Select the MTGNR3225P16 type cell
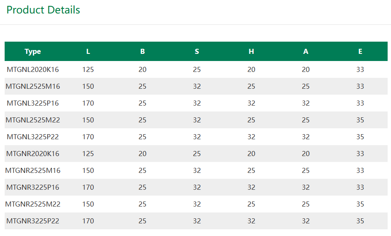 (x=32, y=187)
